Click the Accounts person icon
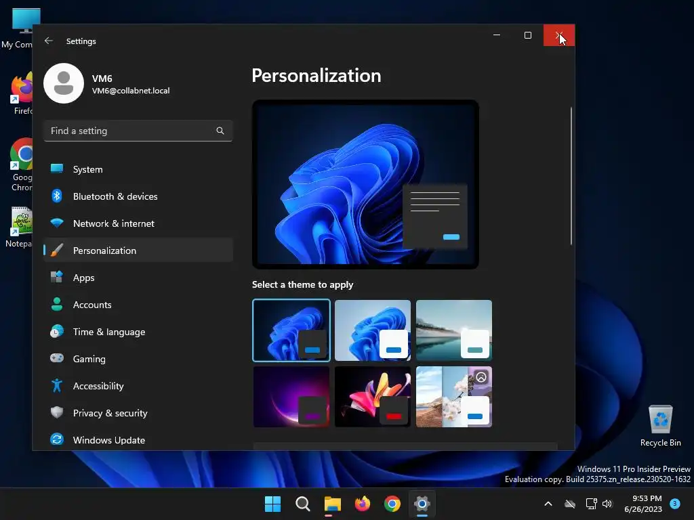This screenshot has height=520, width=694. coord(57,304)
